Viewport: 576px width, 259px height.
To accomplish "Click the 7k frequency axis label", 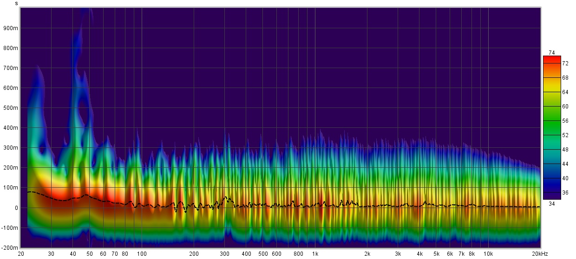I will [x=461, y=254].
